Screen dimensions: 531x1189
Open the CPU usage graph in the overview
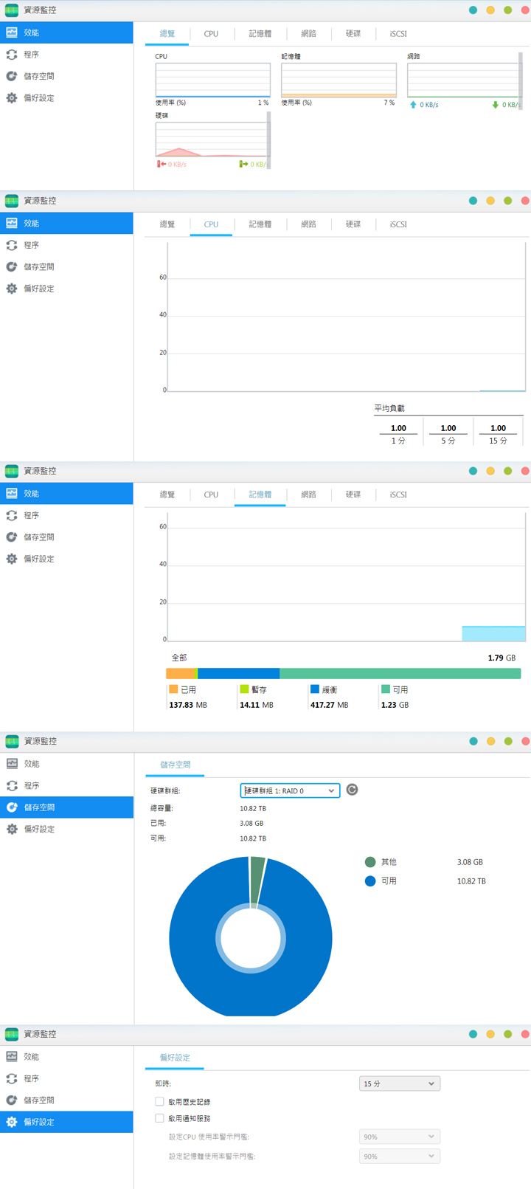(x=212, y=80)
